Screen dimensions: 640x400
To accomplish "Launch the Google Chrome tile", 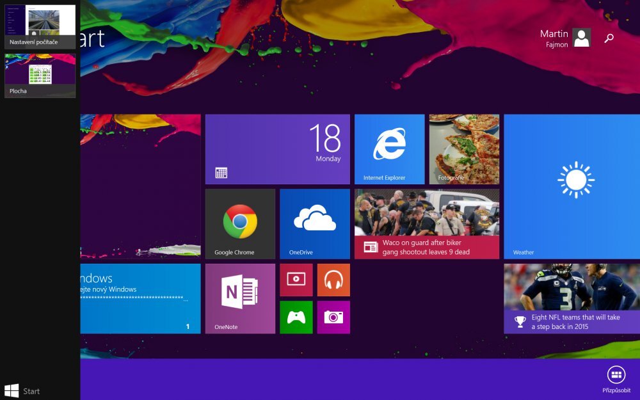I will coord(240,223).
